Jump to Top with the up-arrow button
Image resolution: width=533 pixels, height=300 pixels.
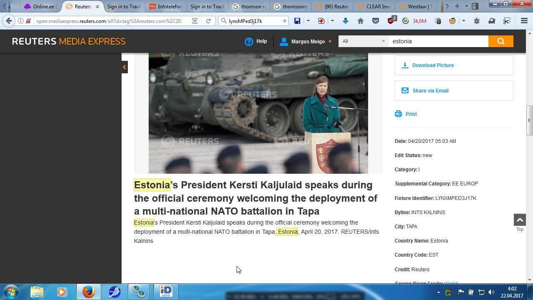pyautogui.click(x=520, y=220)
